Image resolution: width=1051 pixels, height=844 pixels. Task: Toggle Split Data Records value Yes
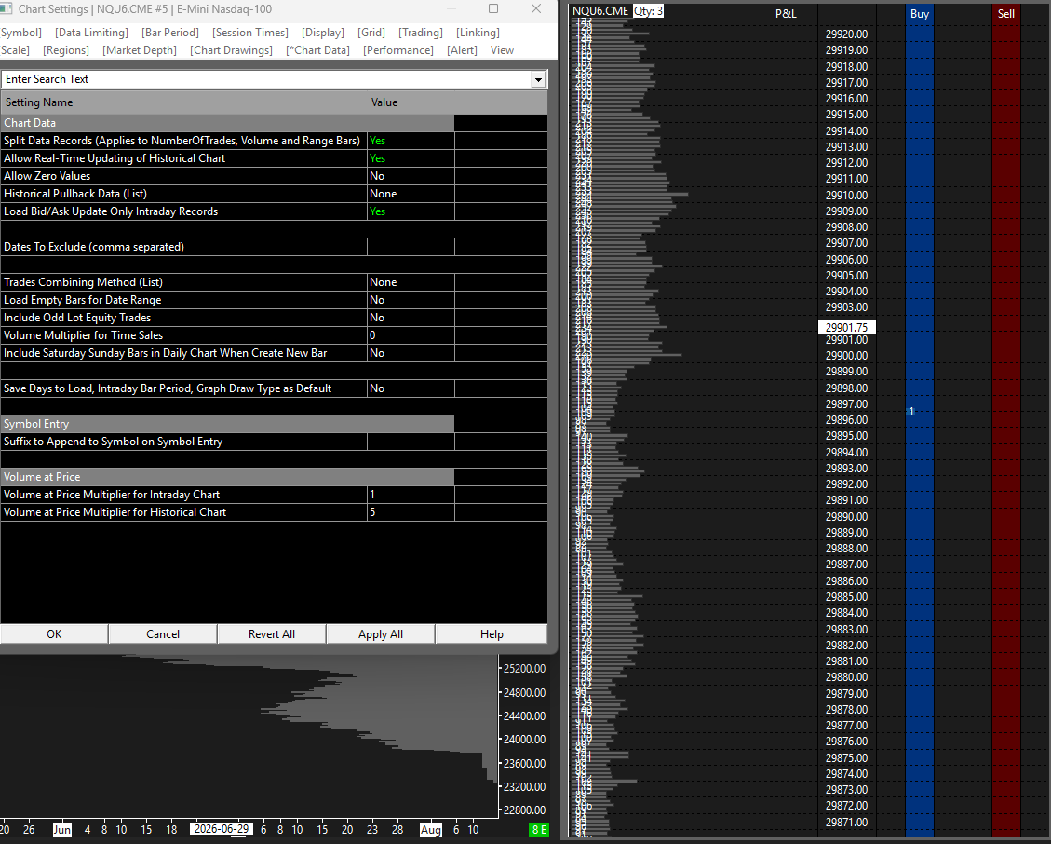point(411,141)
